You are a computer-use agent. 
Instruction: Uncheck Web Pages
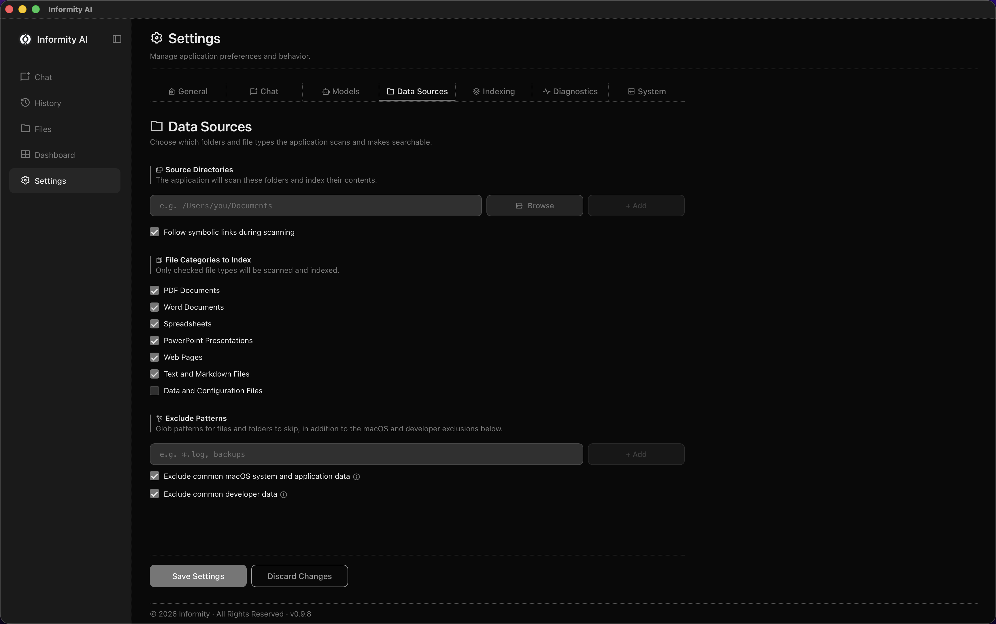(x=154, y=358)
